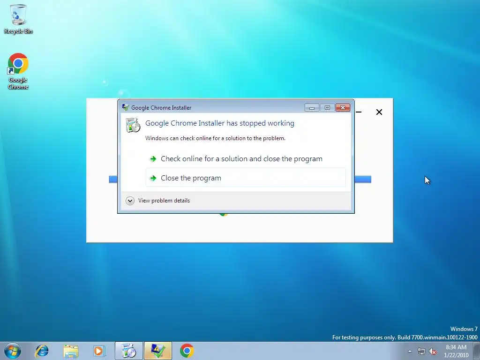Click the muted volume tray icon
Image resolution: width=480 pixels, height=360 pixels.
pos(433,351)
